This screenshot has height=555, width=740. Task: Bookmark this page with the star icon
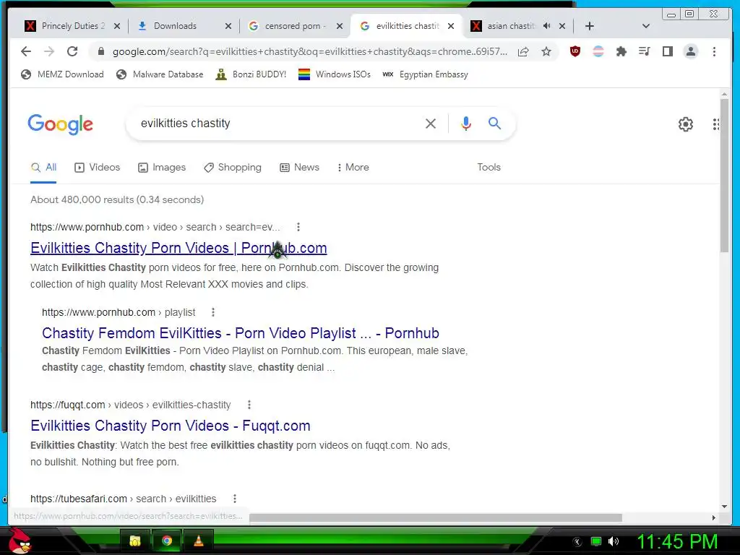(x=546, y=51)
